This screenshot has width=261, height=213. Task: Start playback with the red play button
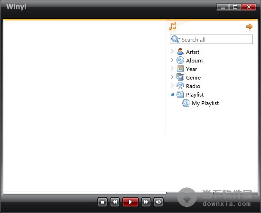click(130, 202)
